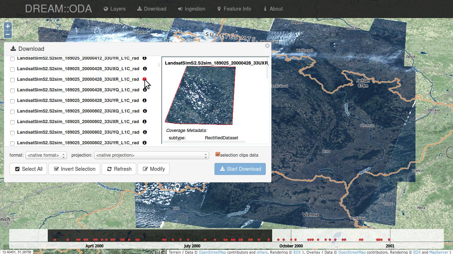Image resolution: width=453 pixels, height=254 pixels.
Task: Click the DREAM::ODA brand title
Action: pyautogui.click(x=58, y=9)
